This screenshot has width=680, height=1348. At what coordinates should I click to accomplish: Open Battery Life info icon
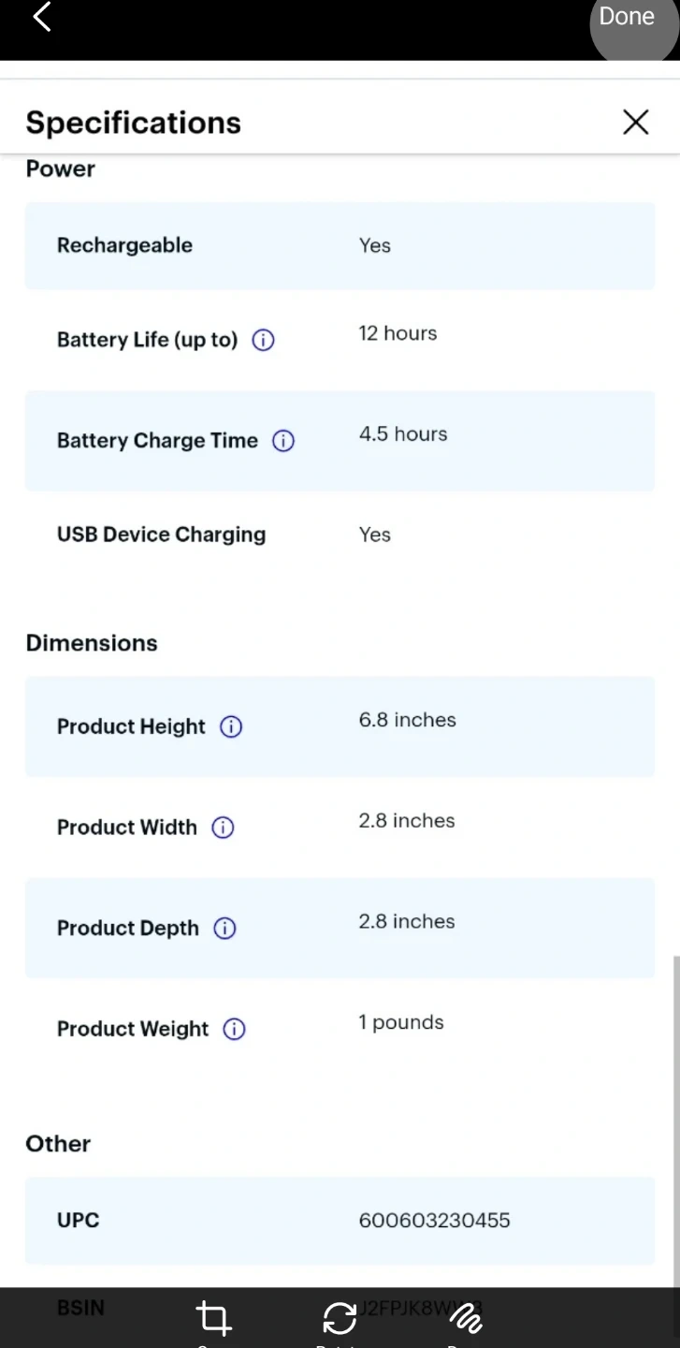pyautogui.click(x=264, y=341)
